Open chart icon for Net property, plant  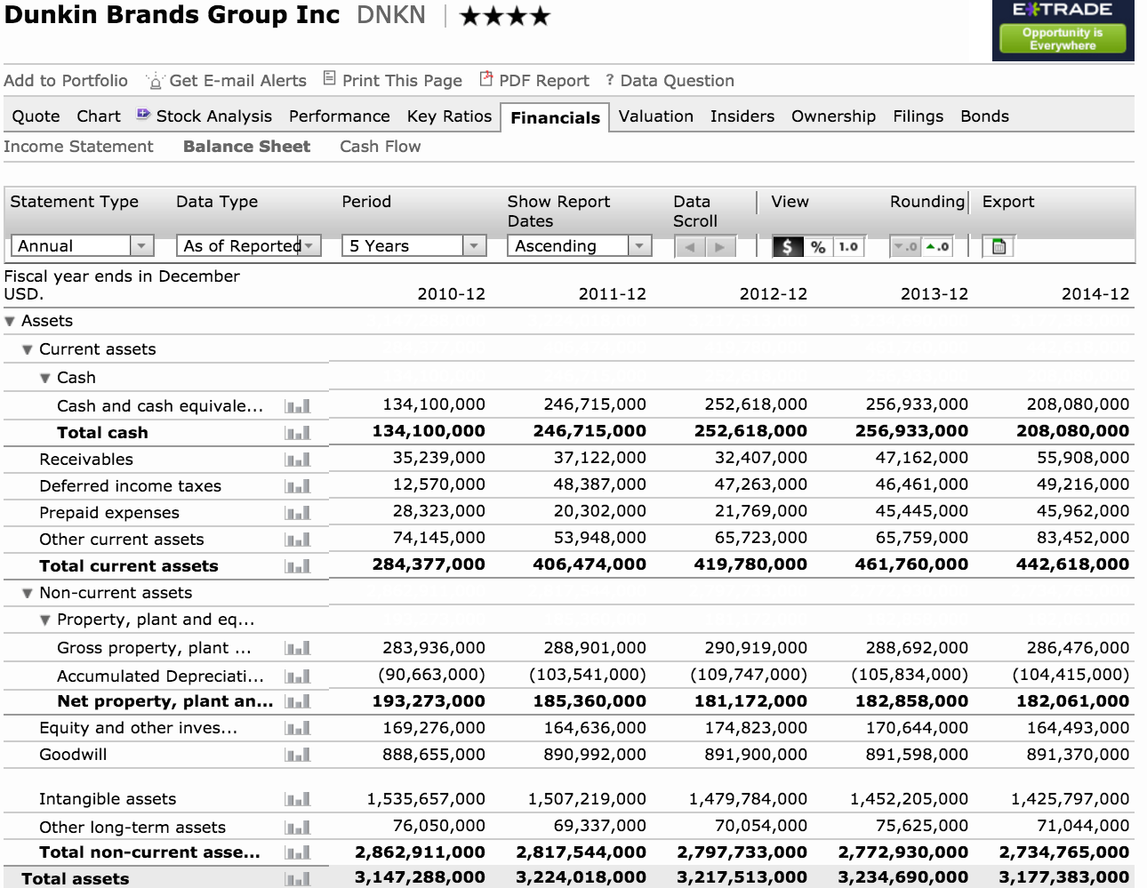coord(298,701)
